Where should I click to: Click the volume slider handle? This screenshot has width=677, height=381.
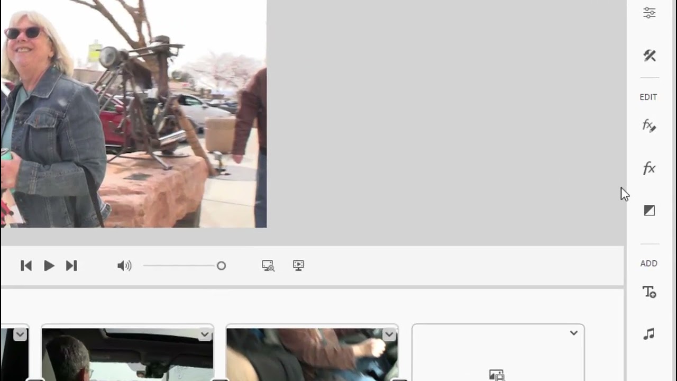[221, 266]
